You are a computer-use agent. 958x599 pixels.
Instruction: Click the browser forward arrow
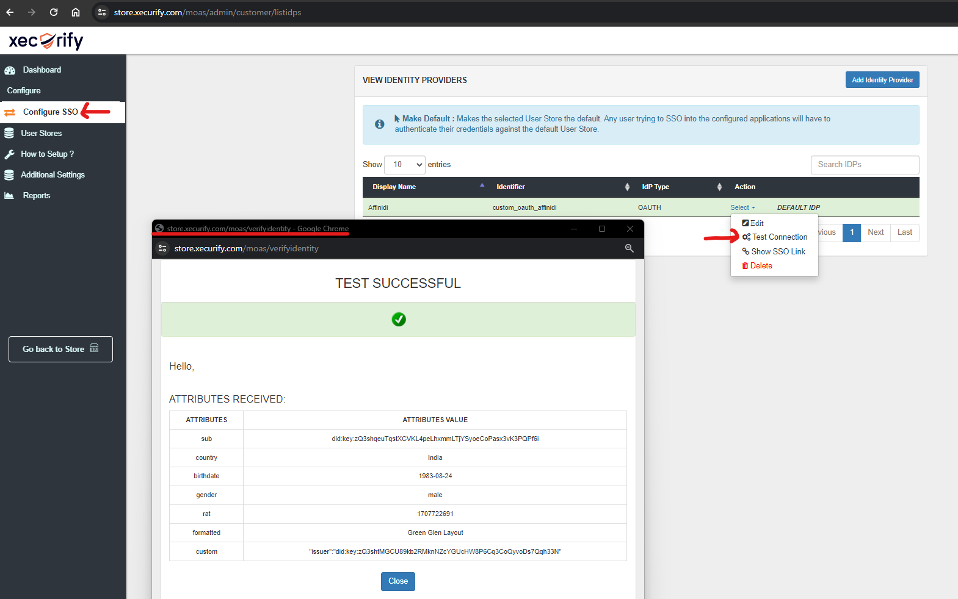point(32,12)
